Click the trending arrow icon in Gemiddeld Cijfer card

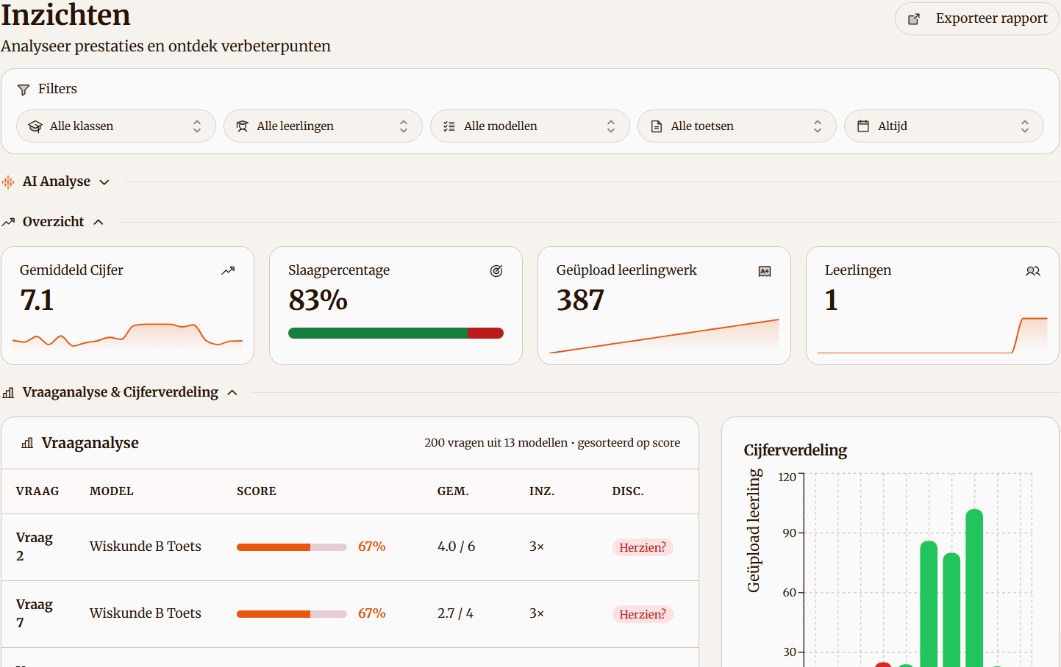coord(228,271)
